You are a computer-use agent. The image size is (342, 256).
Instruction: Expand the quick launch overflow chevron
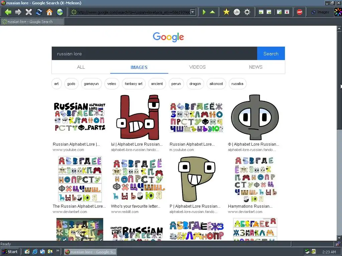click(x=57, y=251)
